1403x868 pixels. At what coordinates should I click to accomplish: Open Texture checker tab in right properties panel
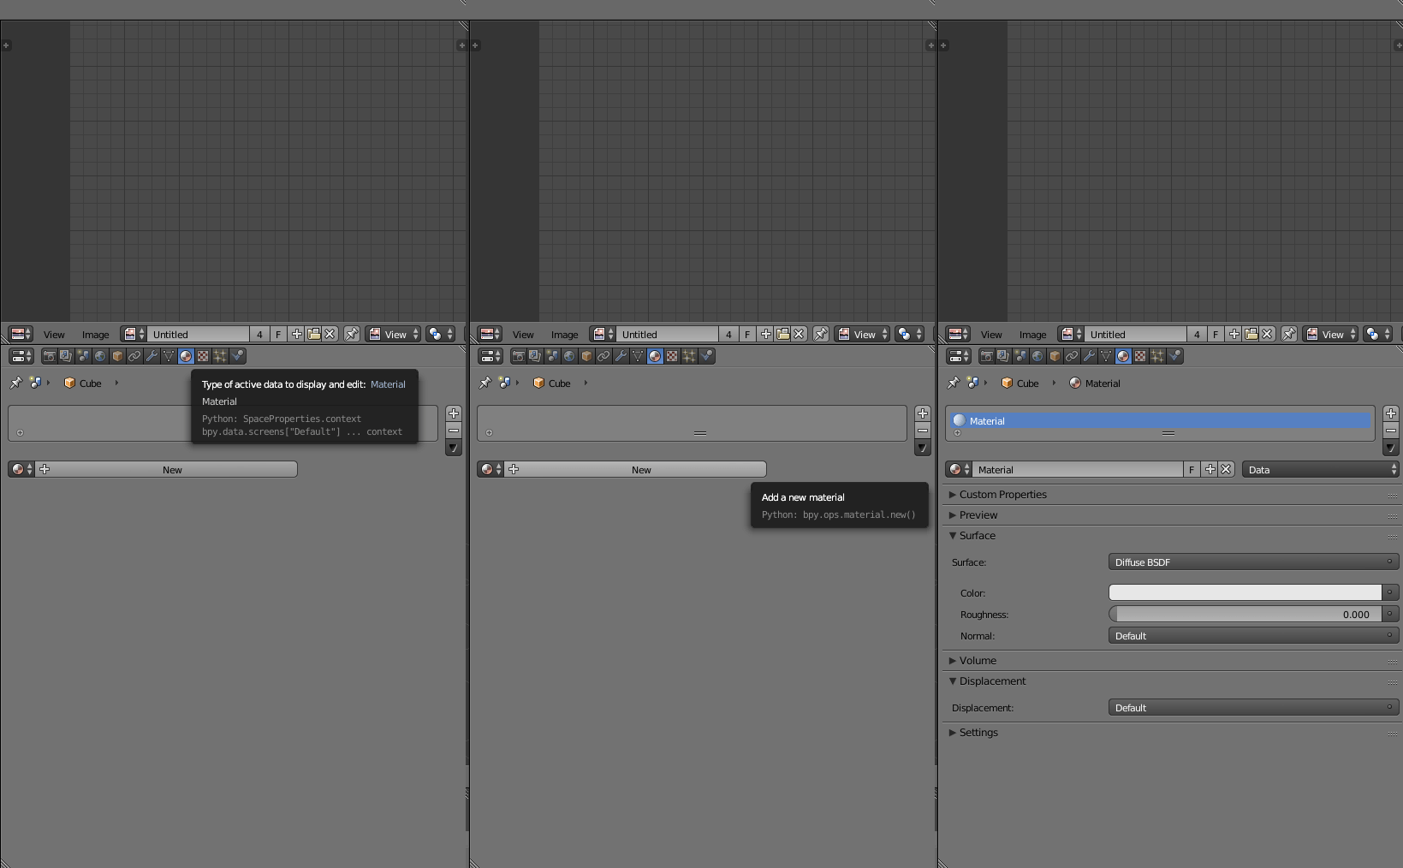[1140, 356]
